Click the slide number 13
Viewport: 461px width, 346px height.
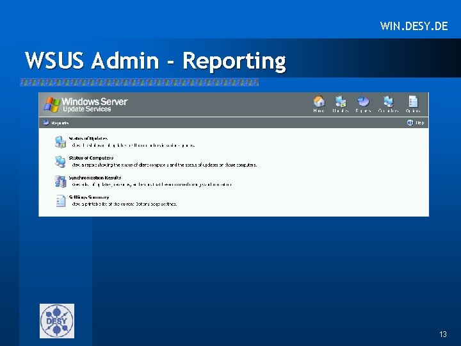[x=443, y=334]
